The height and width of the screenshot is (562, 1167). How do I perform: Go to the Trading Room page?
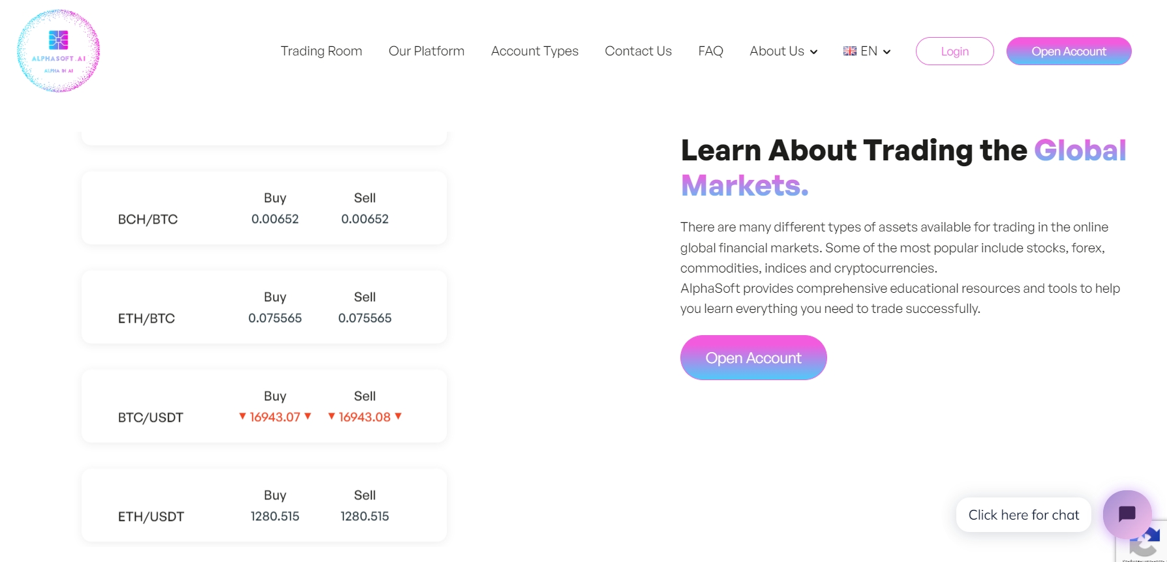click(x=321, y=51)
